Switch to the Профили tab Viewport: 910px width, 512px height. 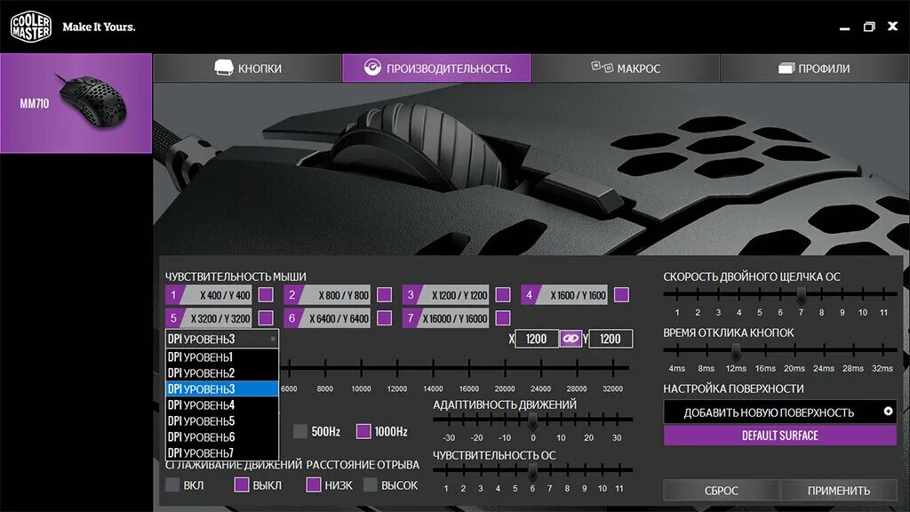pos(814,68)
